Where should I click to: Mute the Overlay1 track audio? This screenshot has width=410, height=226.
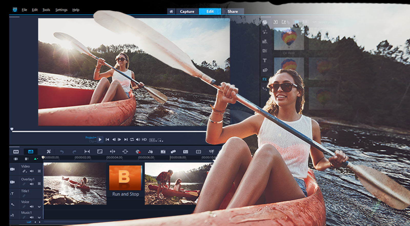click(x=32, y=184)
